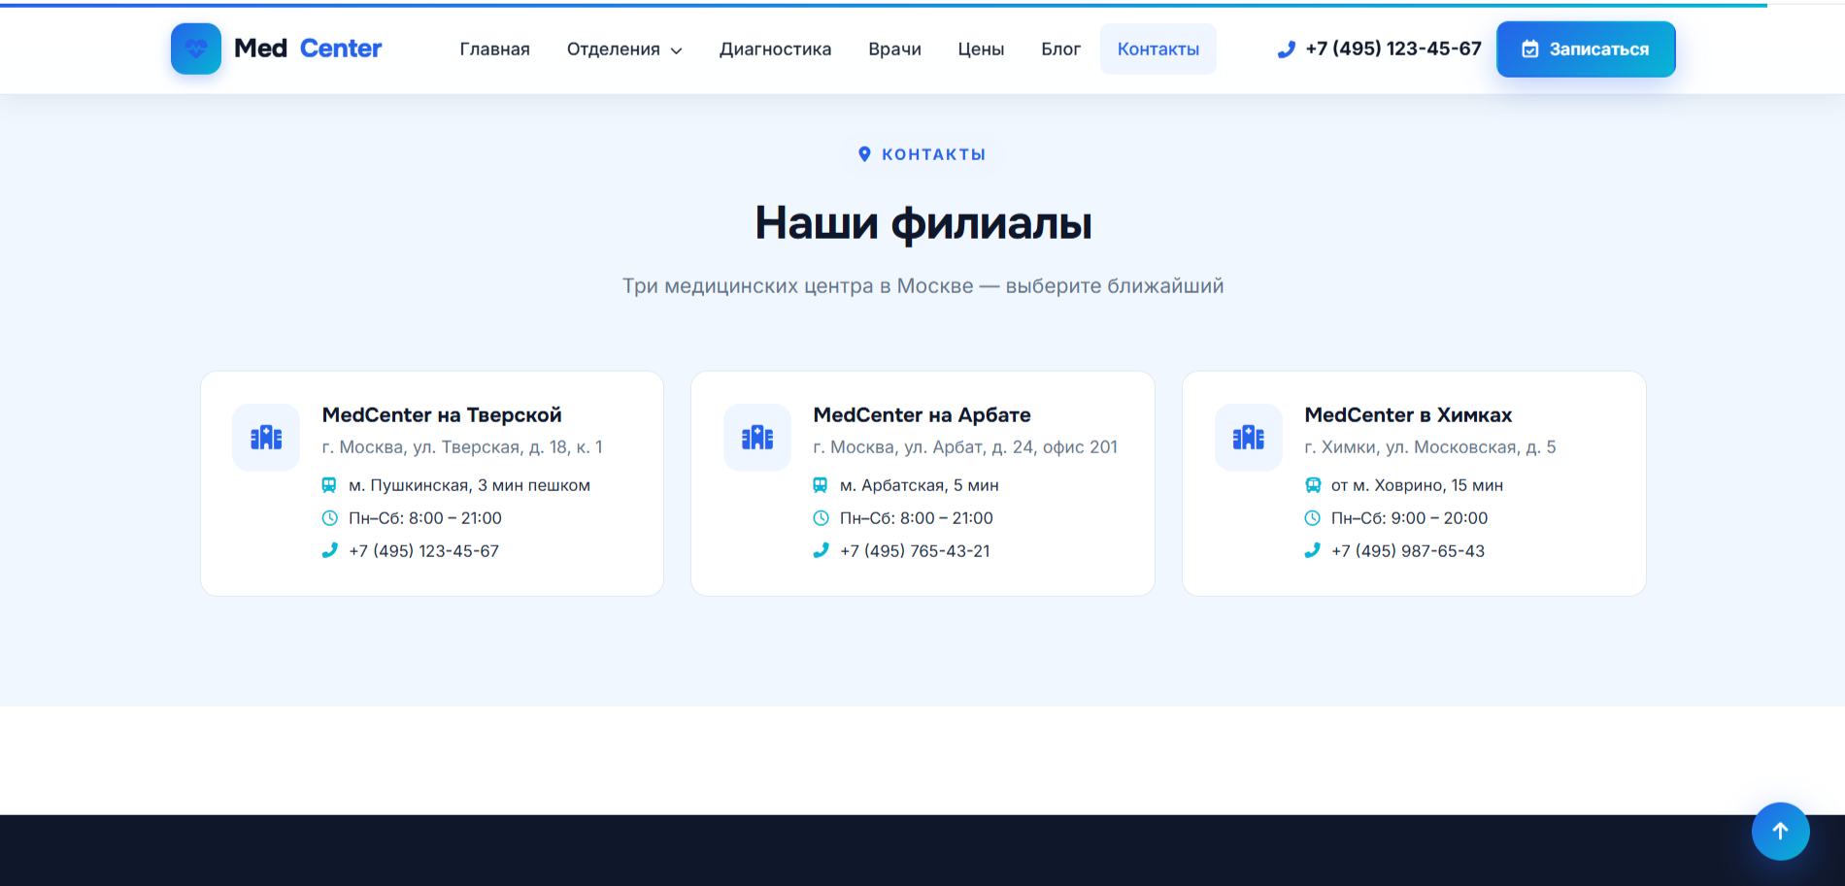Screen dimensions: 1845x886
Task: Click the phone icon beside +7 (495) 123-45-67 in Тверской card
Action: (x=329, y=550)
